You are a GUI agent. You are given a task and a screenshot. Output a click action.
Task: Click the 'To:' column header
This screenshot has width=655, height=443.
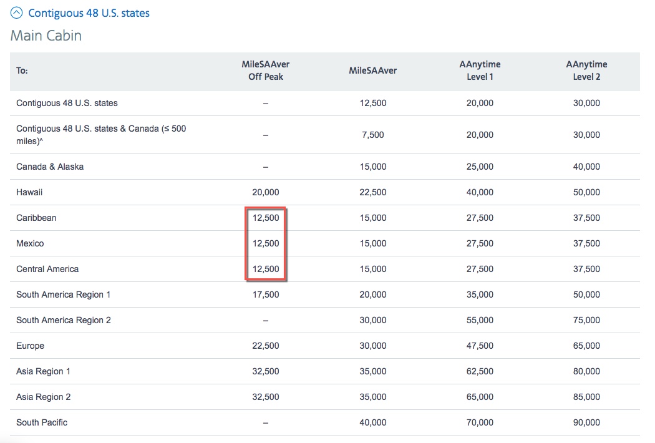(x=22, y=71)
